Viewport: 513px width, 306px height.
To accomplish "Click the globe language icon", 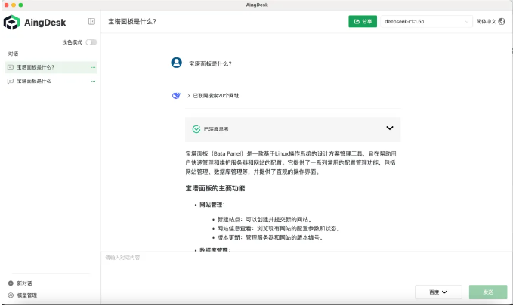I will pyautogui.click(x=502, y=22).
